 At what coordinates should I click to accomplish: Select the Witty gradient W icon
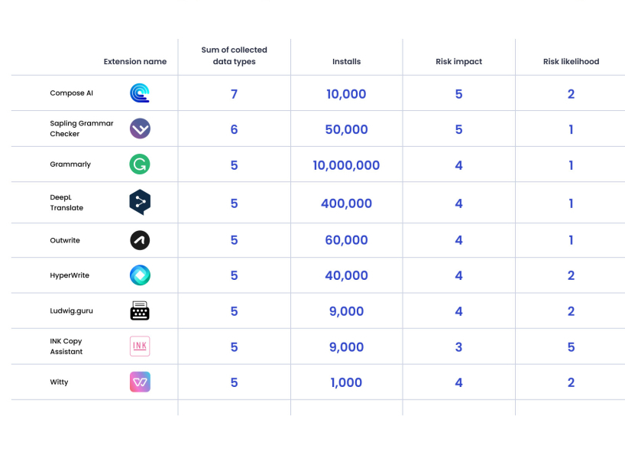140,382
